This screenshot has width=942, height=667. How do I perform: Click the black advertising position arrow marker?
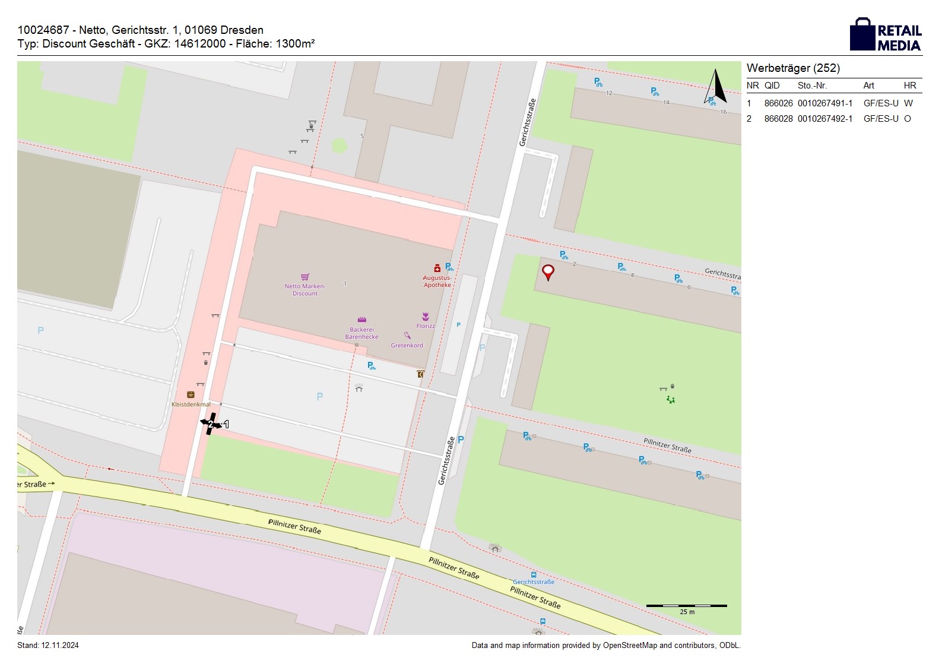(x=211, y=423)
